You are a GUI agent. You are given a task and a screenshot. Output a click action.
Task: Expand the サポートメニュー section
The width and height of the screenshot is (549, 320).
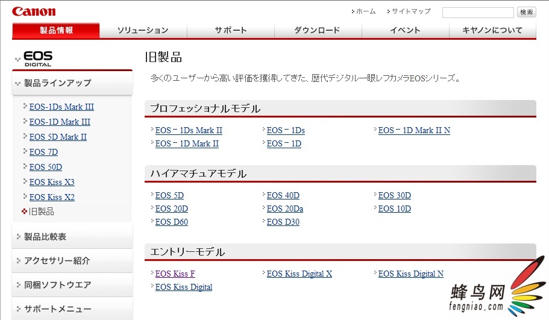[x=72, y=309]
